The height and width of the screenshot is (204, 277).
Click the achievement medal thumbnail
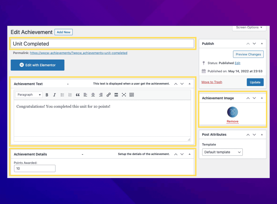[x=232, y=112]
